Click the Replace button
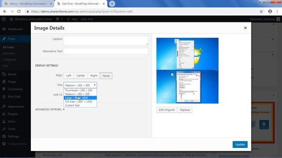This screenshot has width=282, height=158. 185,110
